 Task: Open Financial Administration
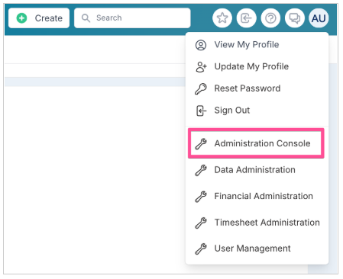(257, 196)
